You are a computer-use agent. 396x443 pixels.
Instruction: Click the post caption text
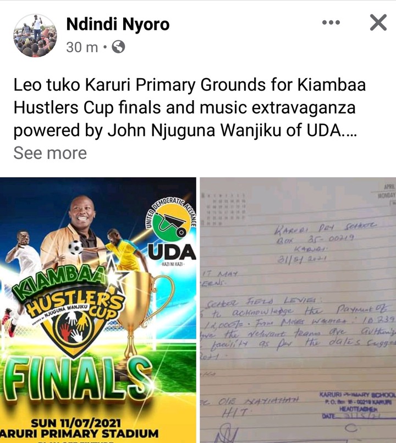click(190, 108)
